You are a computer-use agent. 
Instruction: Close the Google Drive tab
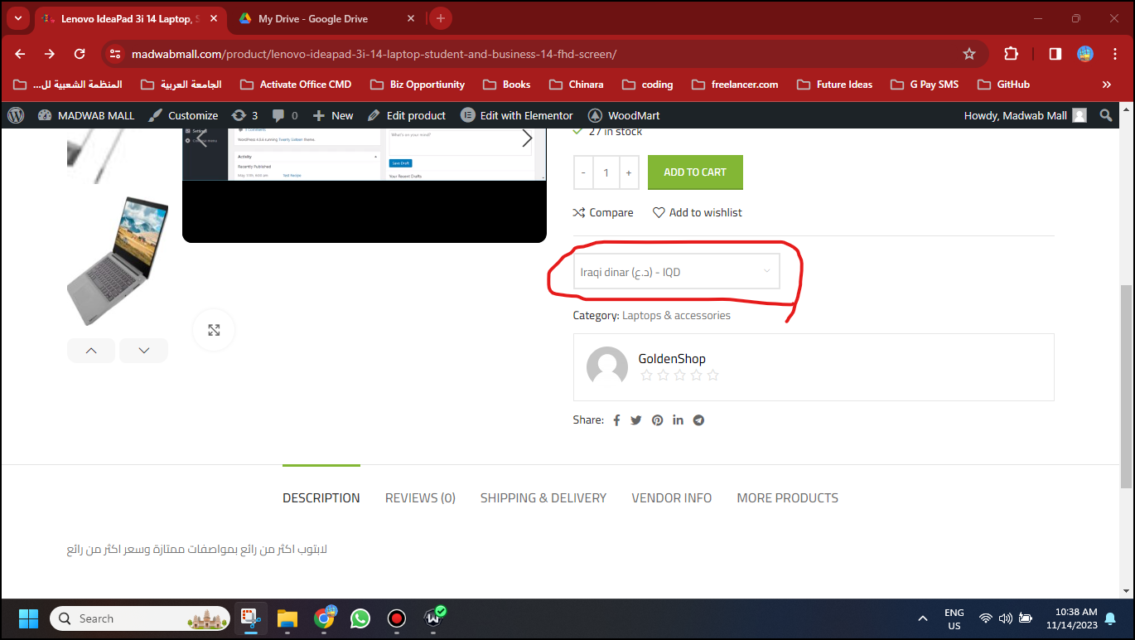[x=411, y=18]
